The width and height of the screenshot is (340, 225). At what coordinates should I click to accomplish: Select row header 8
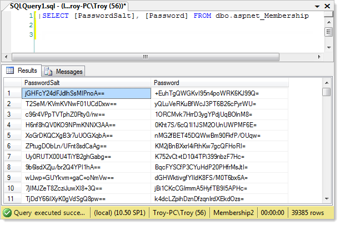click(13, 167)
